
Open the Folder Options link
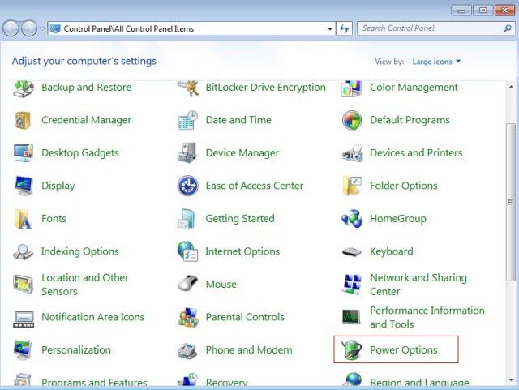click(x=404, y=186)
